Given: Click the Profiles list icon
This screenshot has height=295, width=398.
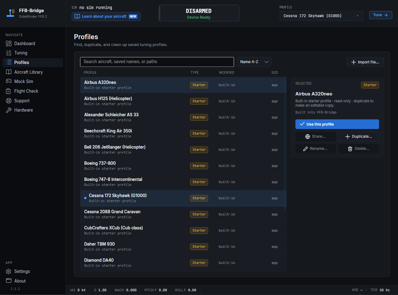Looking at the screenshot, I should click(9, 62).
